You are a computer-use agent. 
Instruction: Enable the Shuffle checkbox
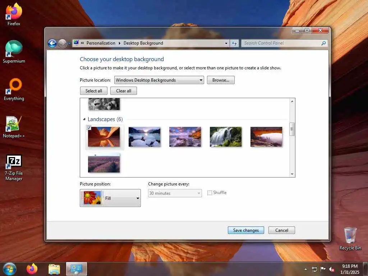(x=210, y=193)
